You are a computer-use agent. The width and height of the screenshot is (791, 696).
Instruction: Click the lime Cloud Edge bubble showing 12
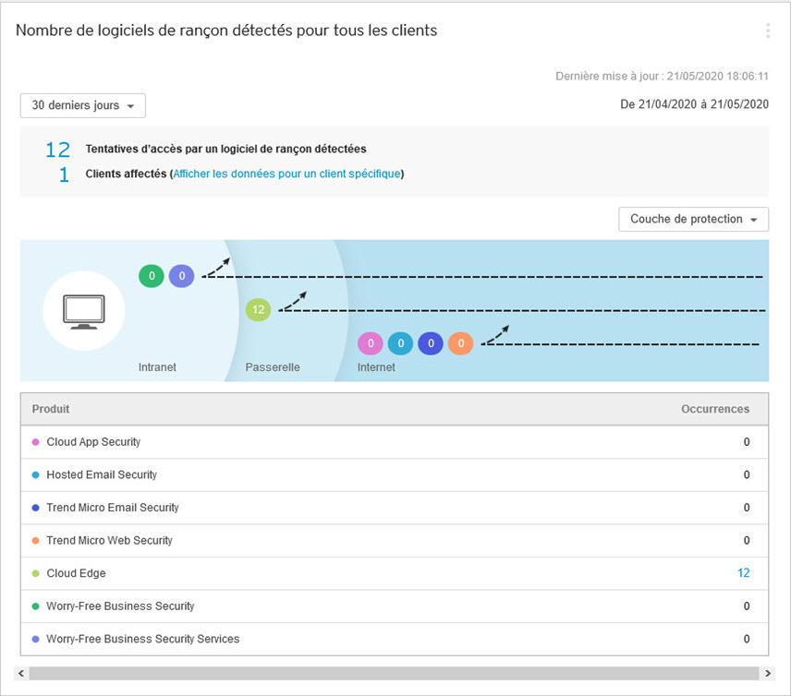[x=258, y=310]
